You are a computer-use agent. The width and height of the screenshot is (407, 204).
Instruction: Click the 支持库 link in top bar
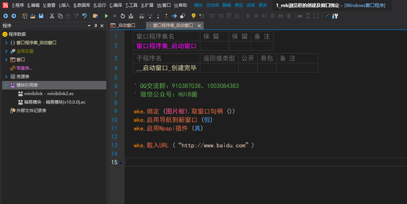coord(212,5)
